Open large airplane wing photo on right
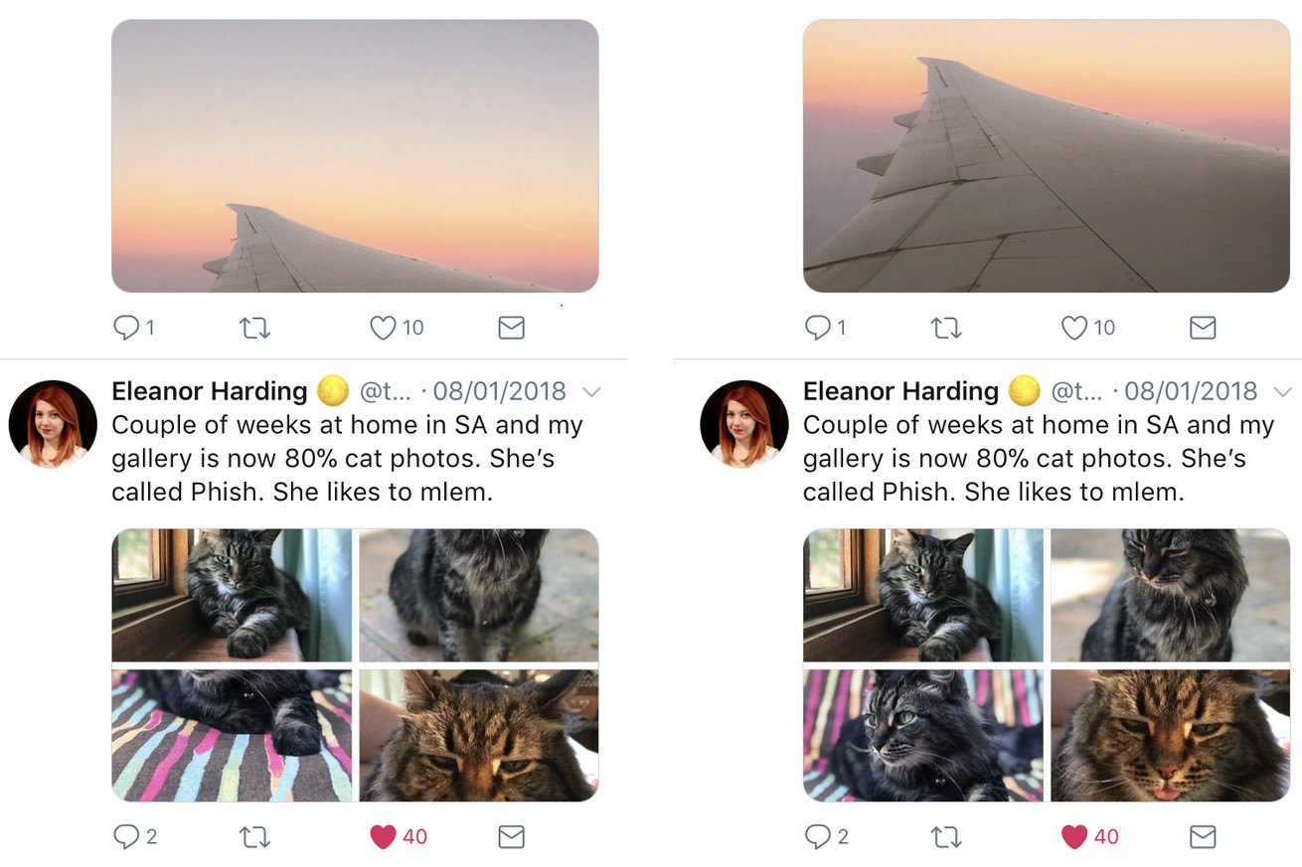 (x=1047, y=156)
